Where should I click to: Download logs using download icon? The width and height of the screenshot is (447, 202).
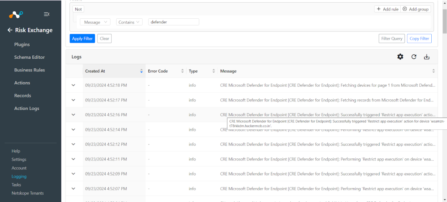click(x=426, y=57)
